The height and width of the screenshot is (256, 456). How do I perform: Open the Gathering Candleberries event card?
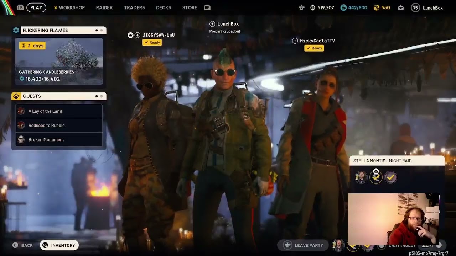[59, 61]
